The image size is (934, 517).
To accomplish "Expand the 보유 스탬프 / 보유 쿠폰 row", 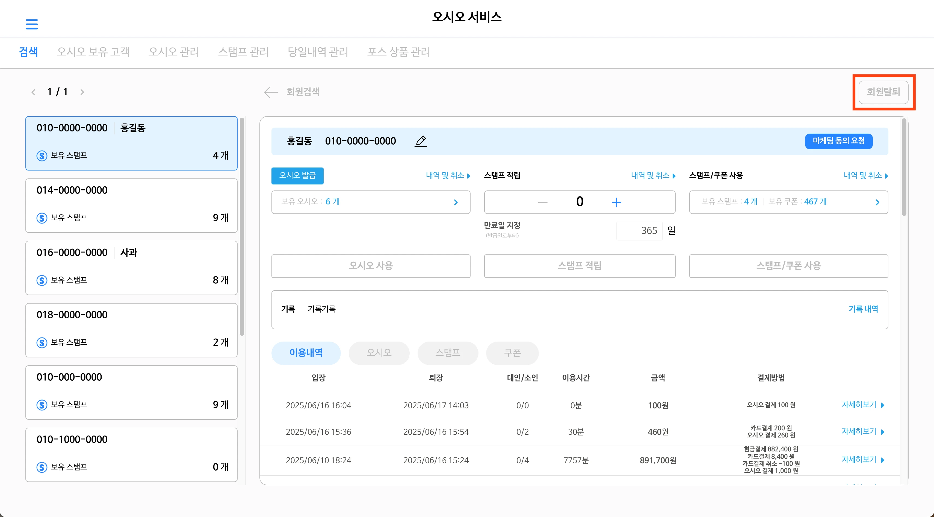I will coord(788,202).
